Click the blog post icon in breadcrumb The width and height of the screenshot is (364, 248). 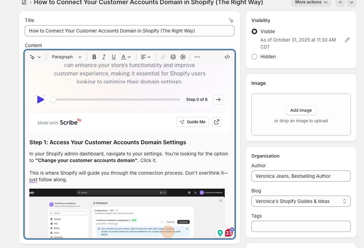pos(24,2)
